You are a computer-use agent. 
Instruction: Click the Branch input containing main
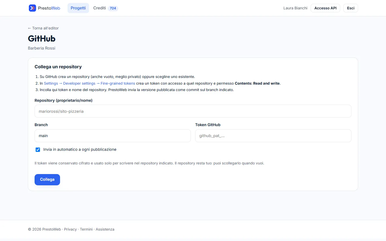pyautogui.click(x=113, y=136)
